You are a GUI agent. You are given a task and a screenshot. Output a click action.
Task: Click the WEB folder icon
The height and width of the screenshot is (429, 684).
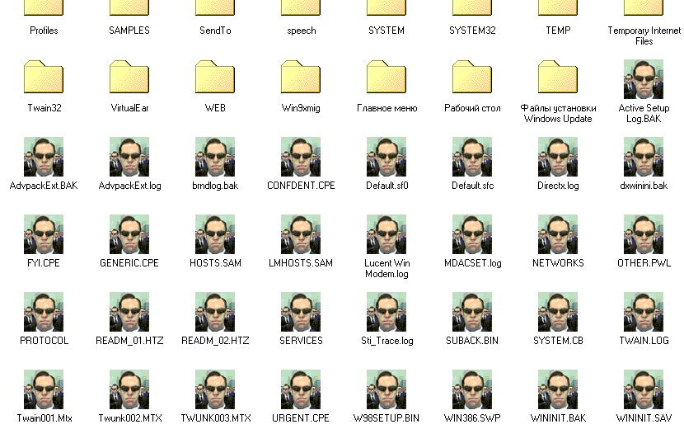[x=215, y=77]
